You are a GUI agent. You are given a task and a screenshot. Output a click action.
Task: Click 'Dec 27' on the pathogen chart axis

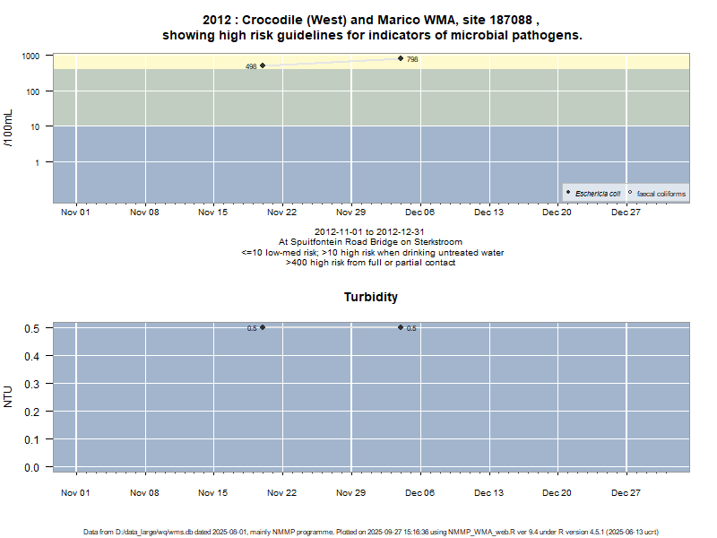click(626, 213)
